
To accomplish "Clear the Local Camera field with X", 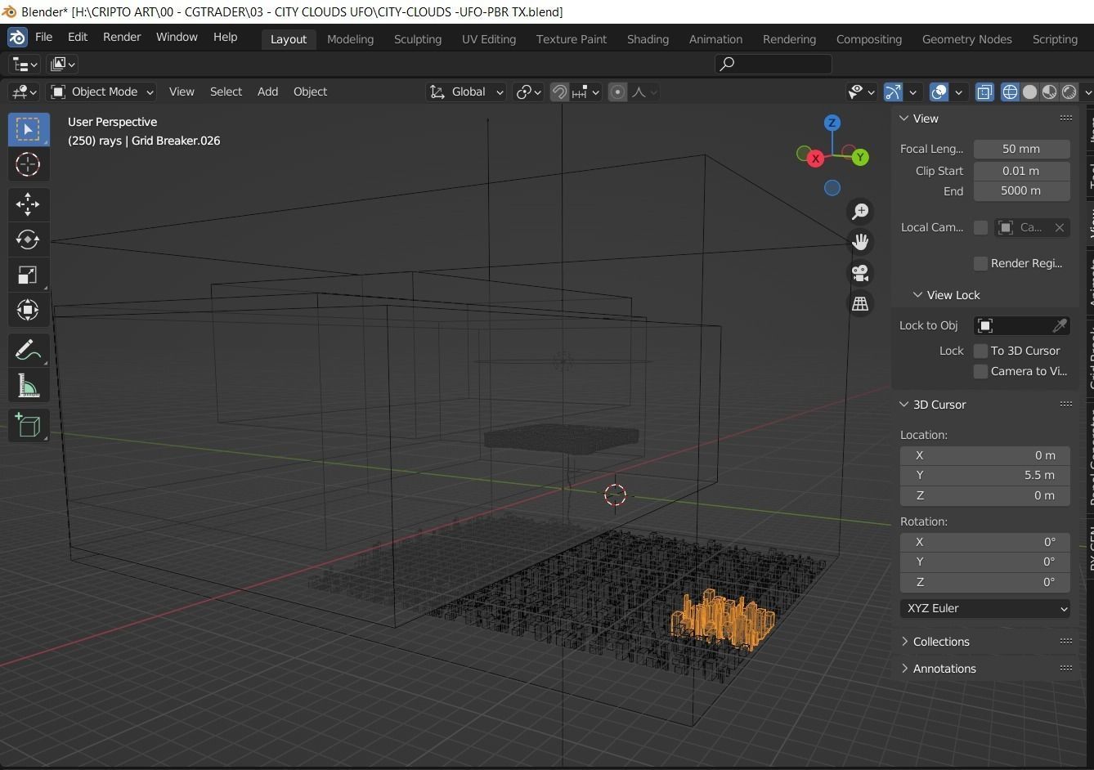I will click(1060, 227).
